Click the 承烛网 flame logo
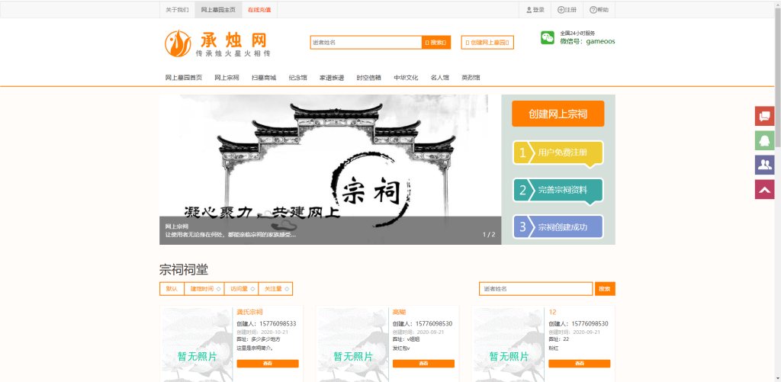 178,43
